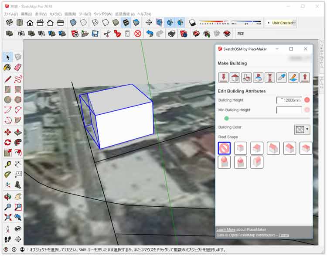Image resolution: width=327 pixels, height=256 pixels.
Task: Select the second roof shape thumbnail
Action: coord(240,148)
